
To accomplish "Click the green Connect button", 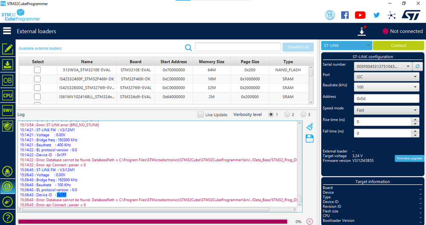I will point(398,45).
